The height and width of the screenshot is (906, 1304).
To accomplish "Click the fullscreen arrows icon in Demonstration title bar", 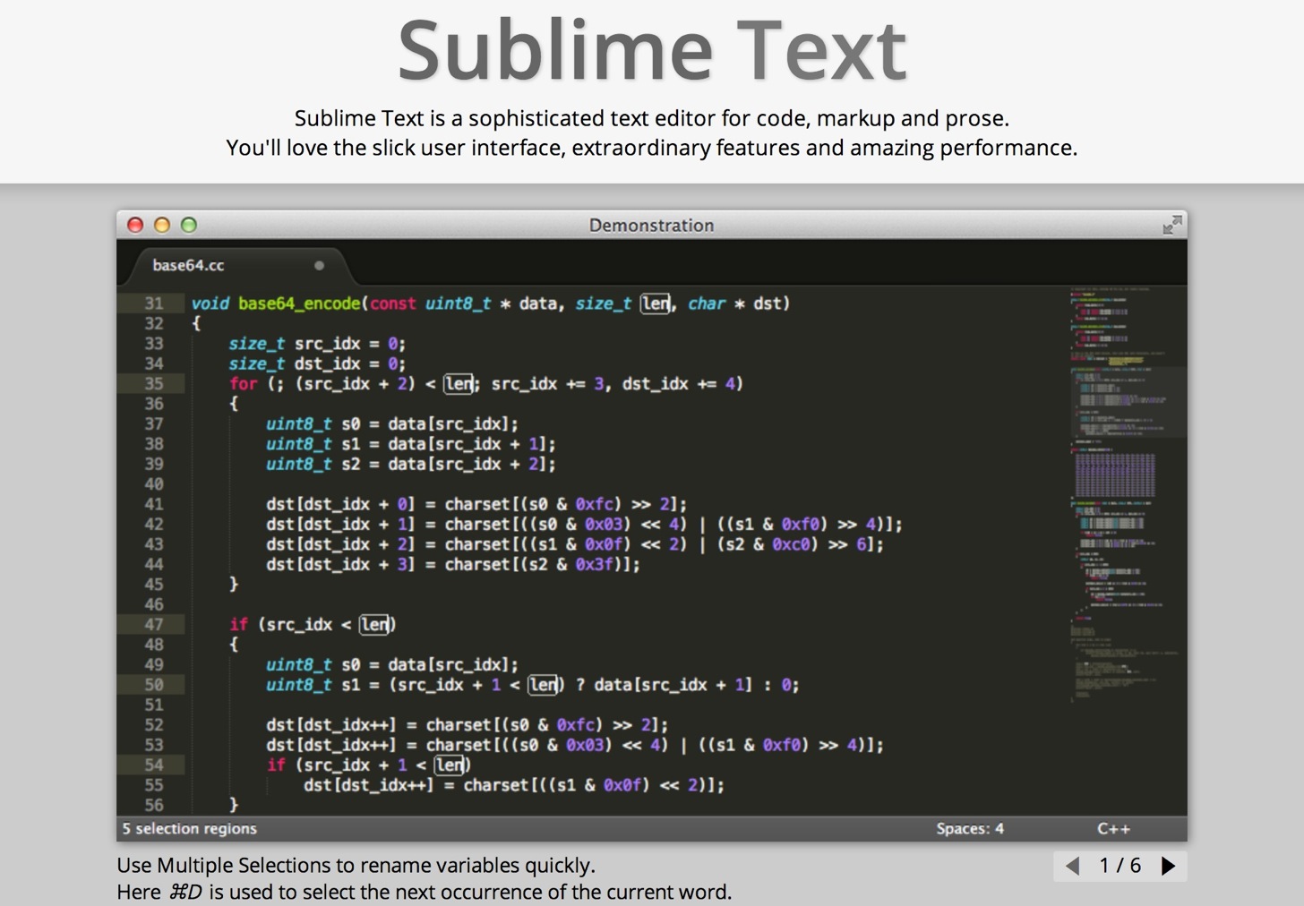I will pyautogui.click(x=1171, y=225).
